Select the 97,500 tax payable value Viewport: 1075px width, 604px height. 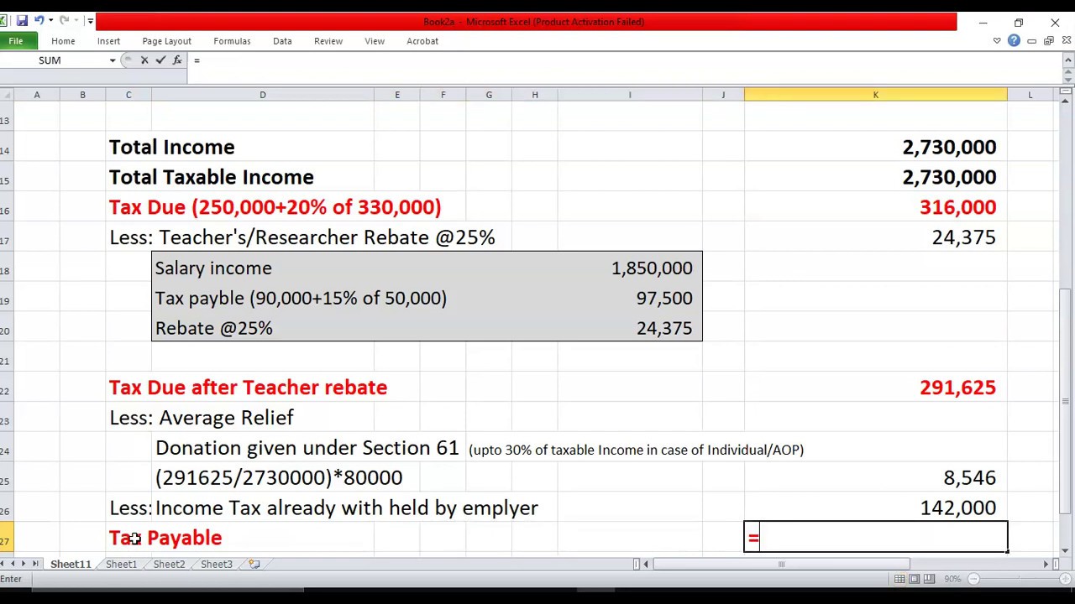[x=663, y=299]
